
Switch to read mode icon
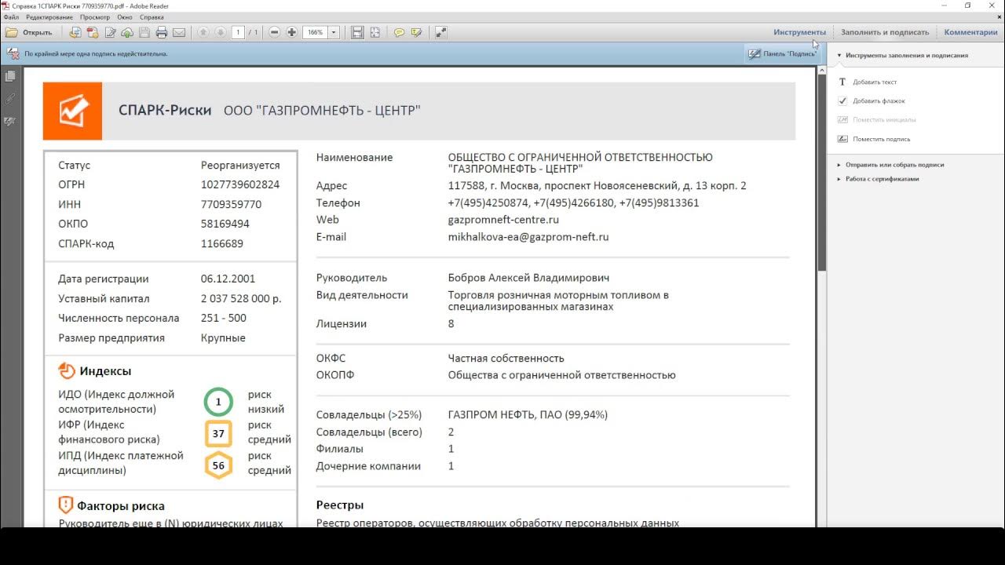tap(440, 32)
